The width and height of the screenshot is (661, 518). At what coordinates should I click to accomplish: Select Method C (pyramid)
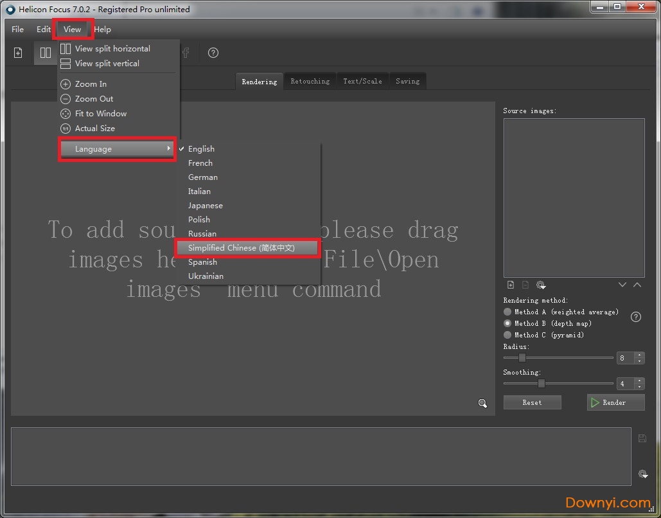507,335
